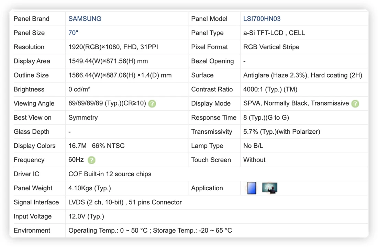Image resolution: width=378 pixels, height=247 pixels.
Task: Click the Viewing Angle label
Action: pyautogui.click(x=34, y=104)
